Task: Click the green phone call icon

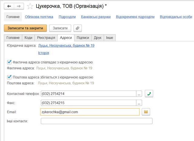Action: click(149, 94)
